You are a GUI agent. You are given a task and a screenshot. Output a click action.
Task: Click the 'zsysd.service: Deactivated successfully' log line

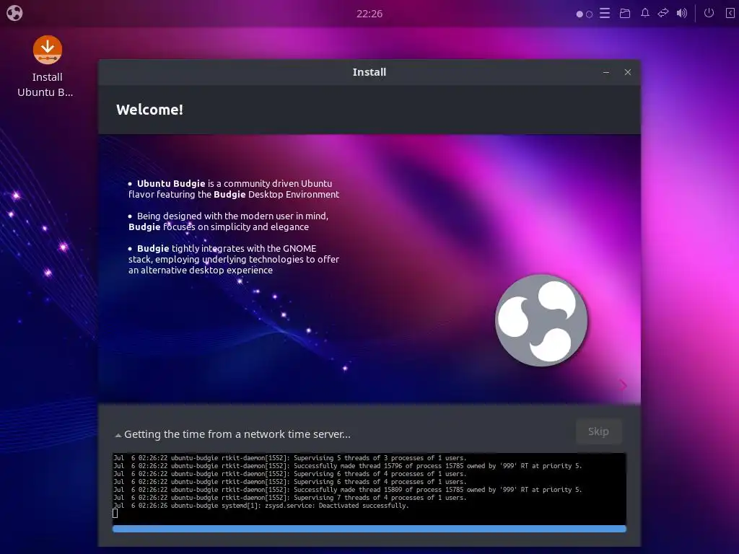point(261,506)
